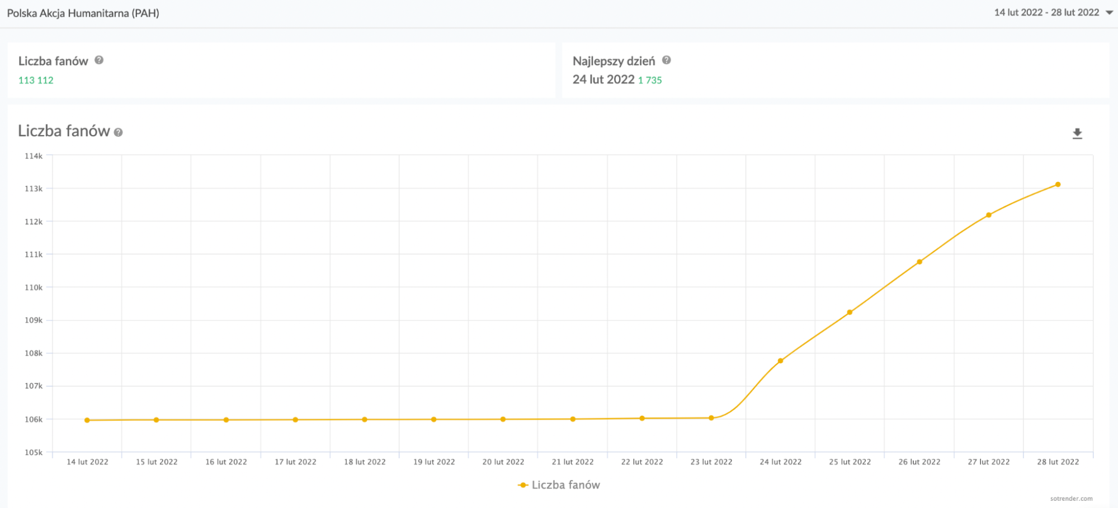Toggle the Liczba fanów legend series

[565, 485]
